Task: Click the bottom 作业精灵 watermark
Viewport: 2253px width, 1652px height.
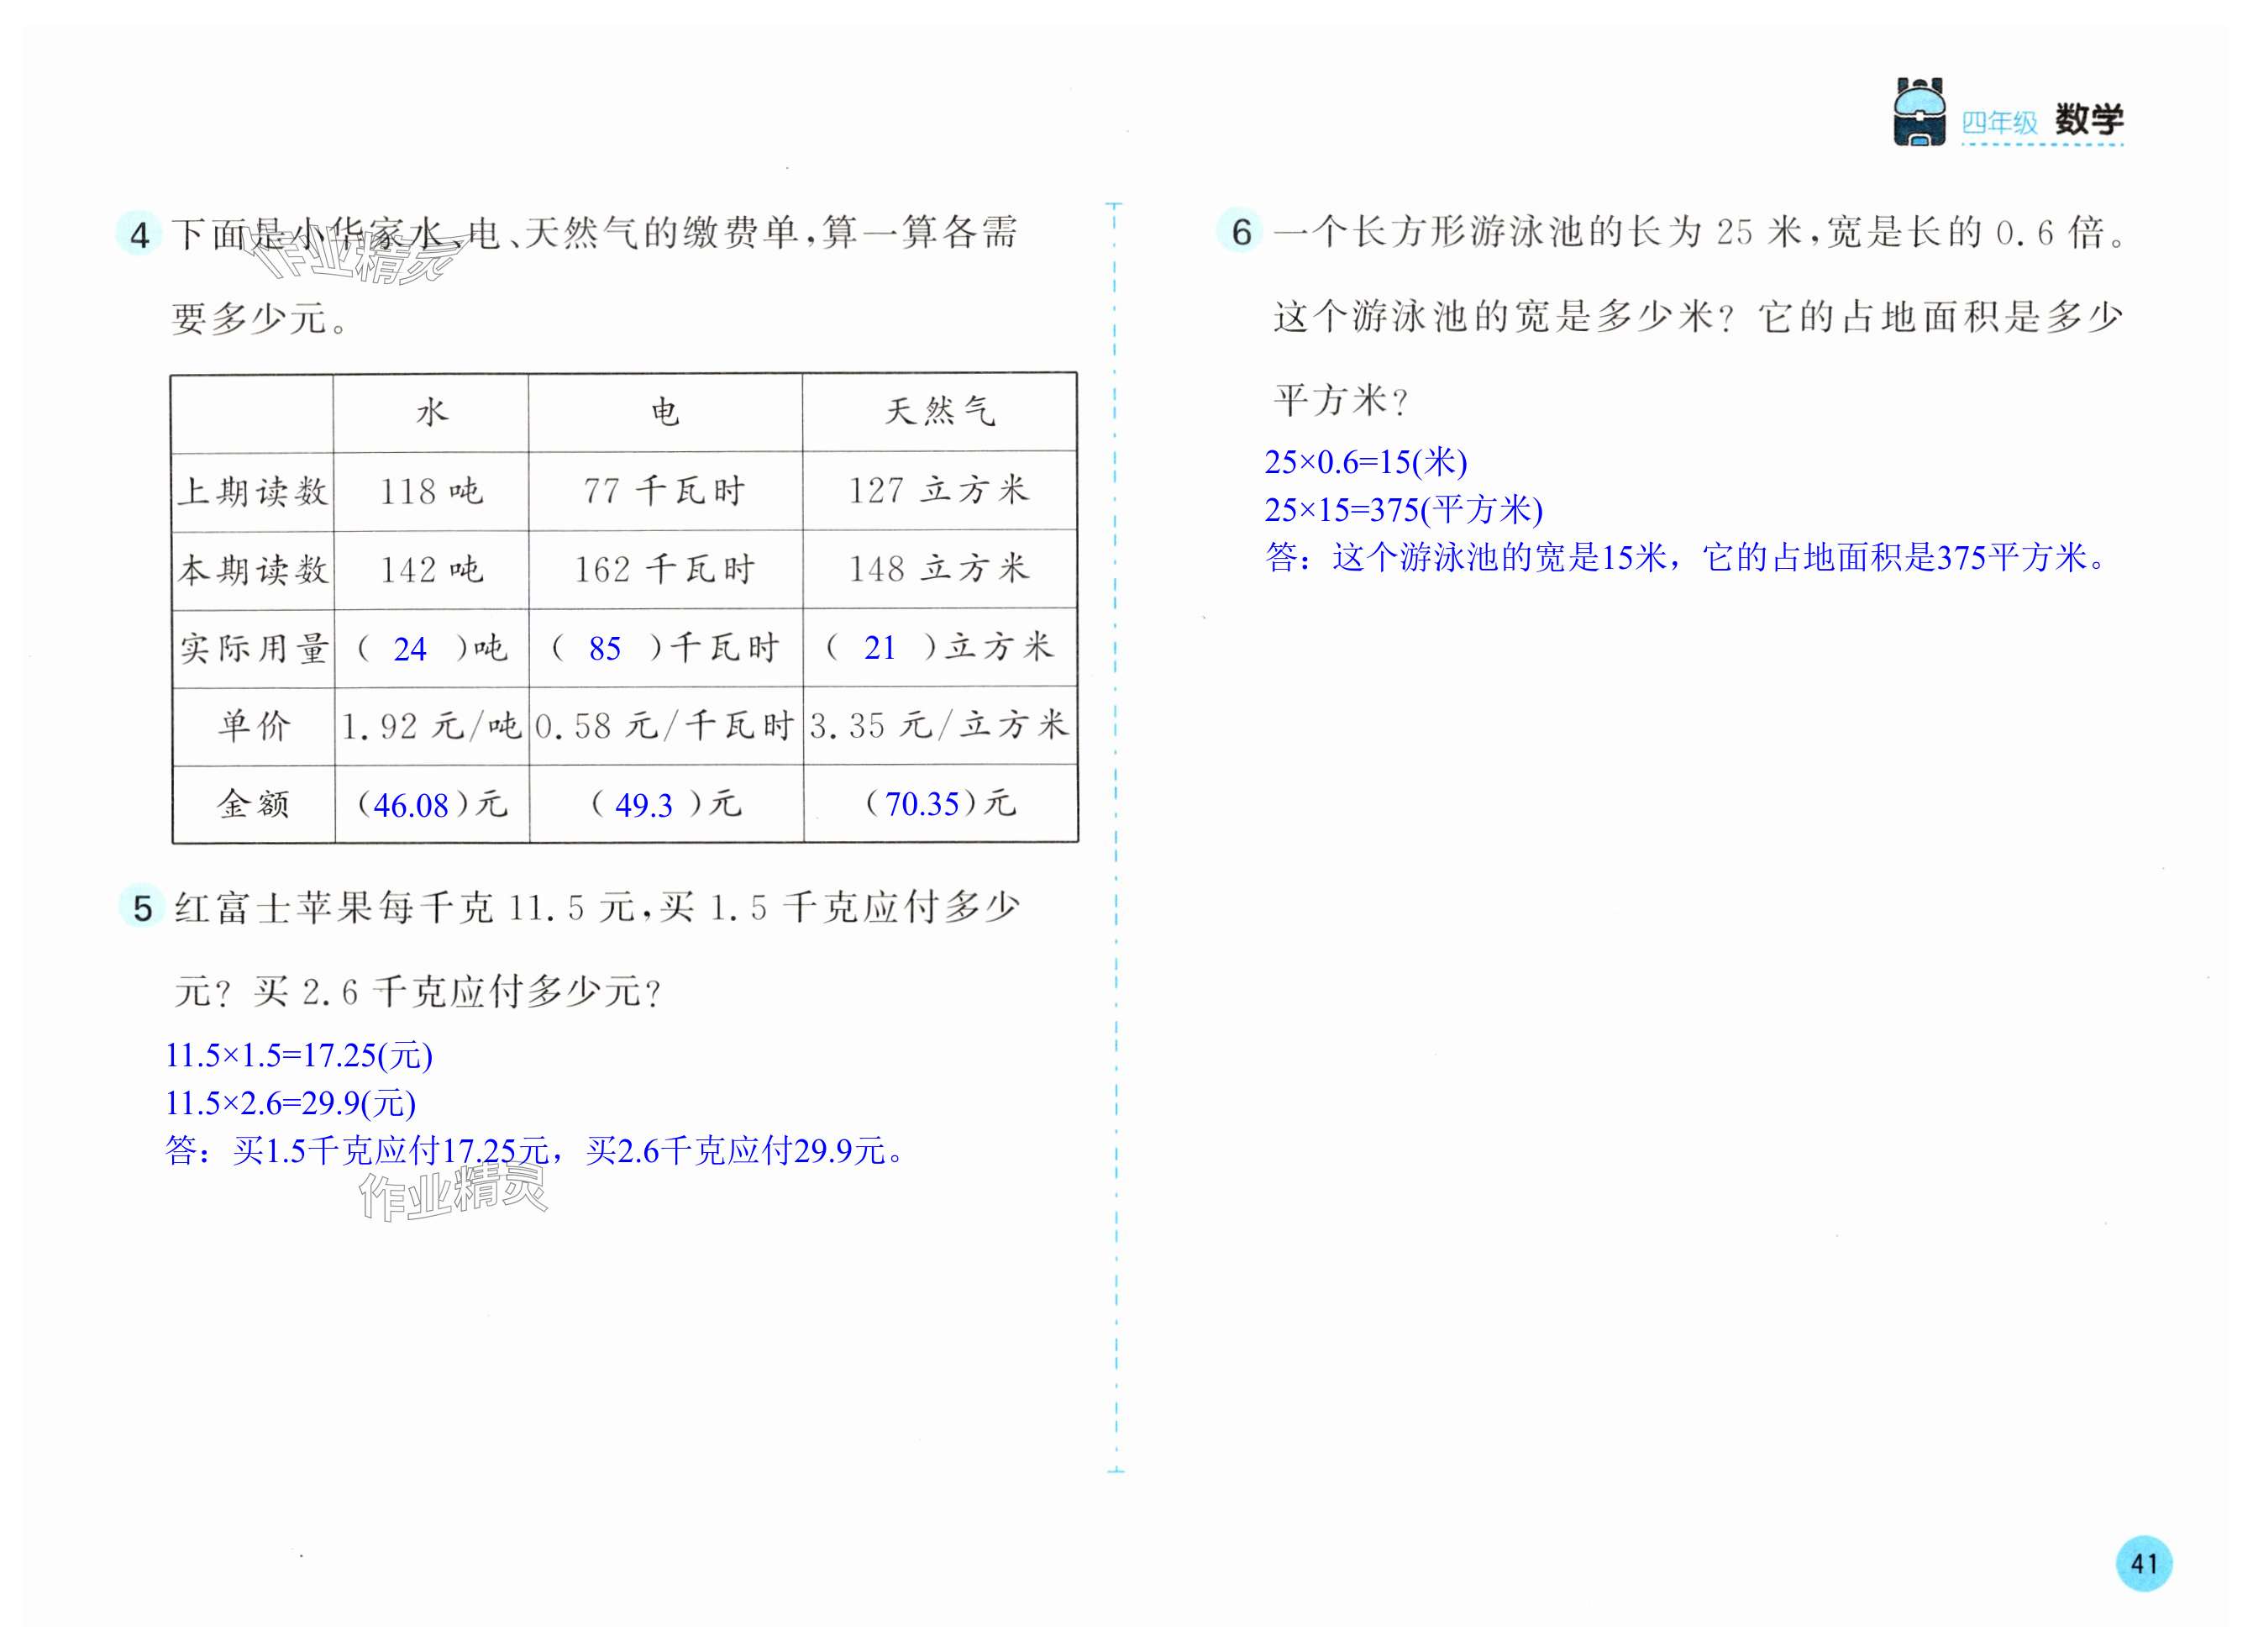Action: pyautogui.click(x=453, y=1194)
